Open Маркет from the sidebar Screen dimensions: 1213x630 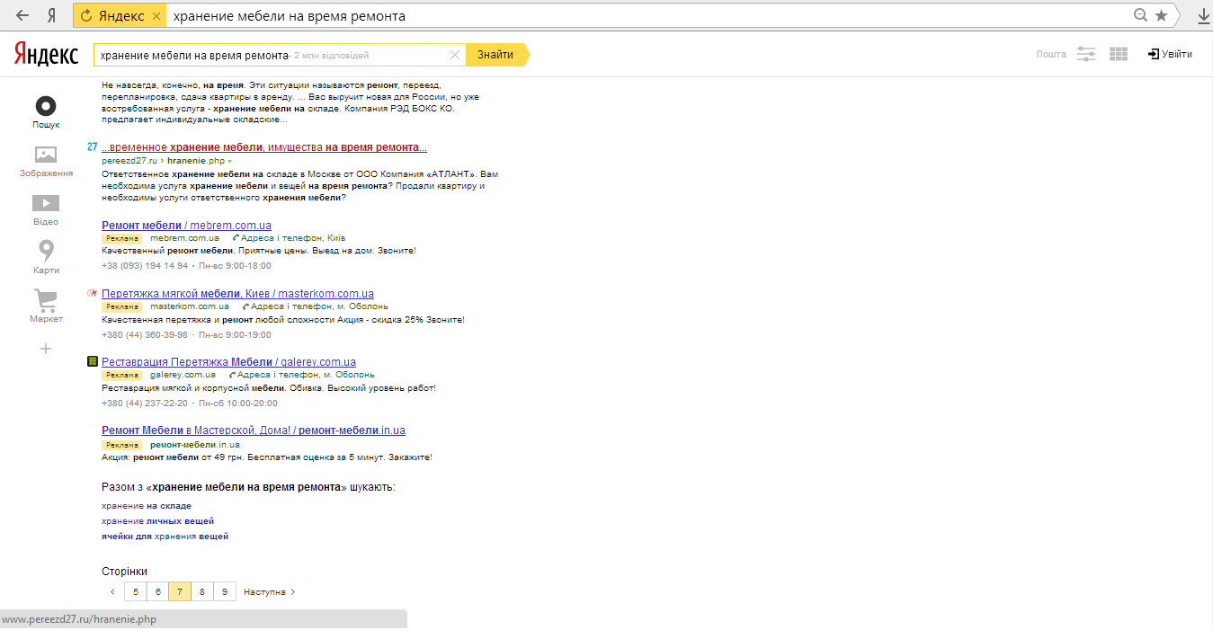(46, 306)
